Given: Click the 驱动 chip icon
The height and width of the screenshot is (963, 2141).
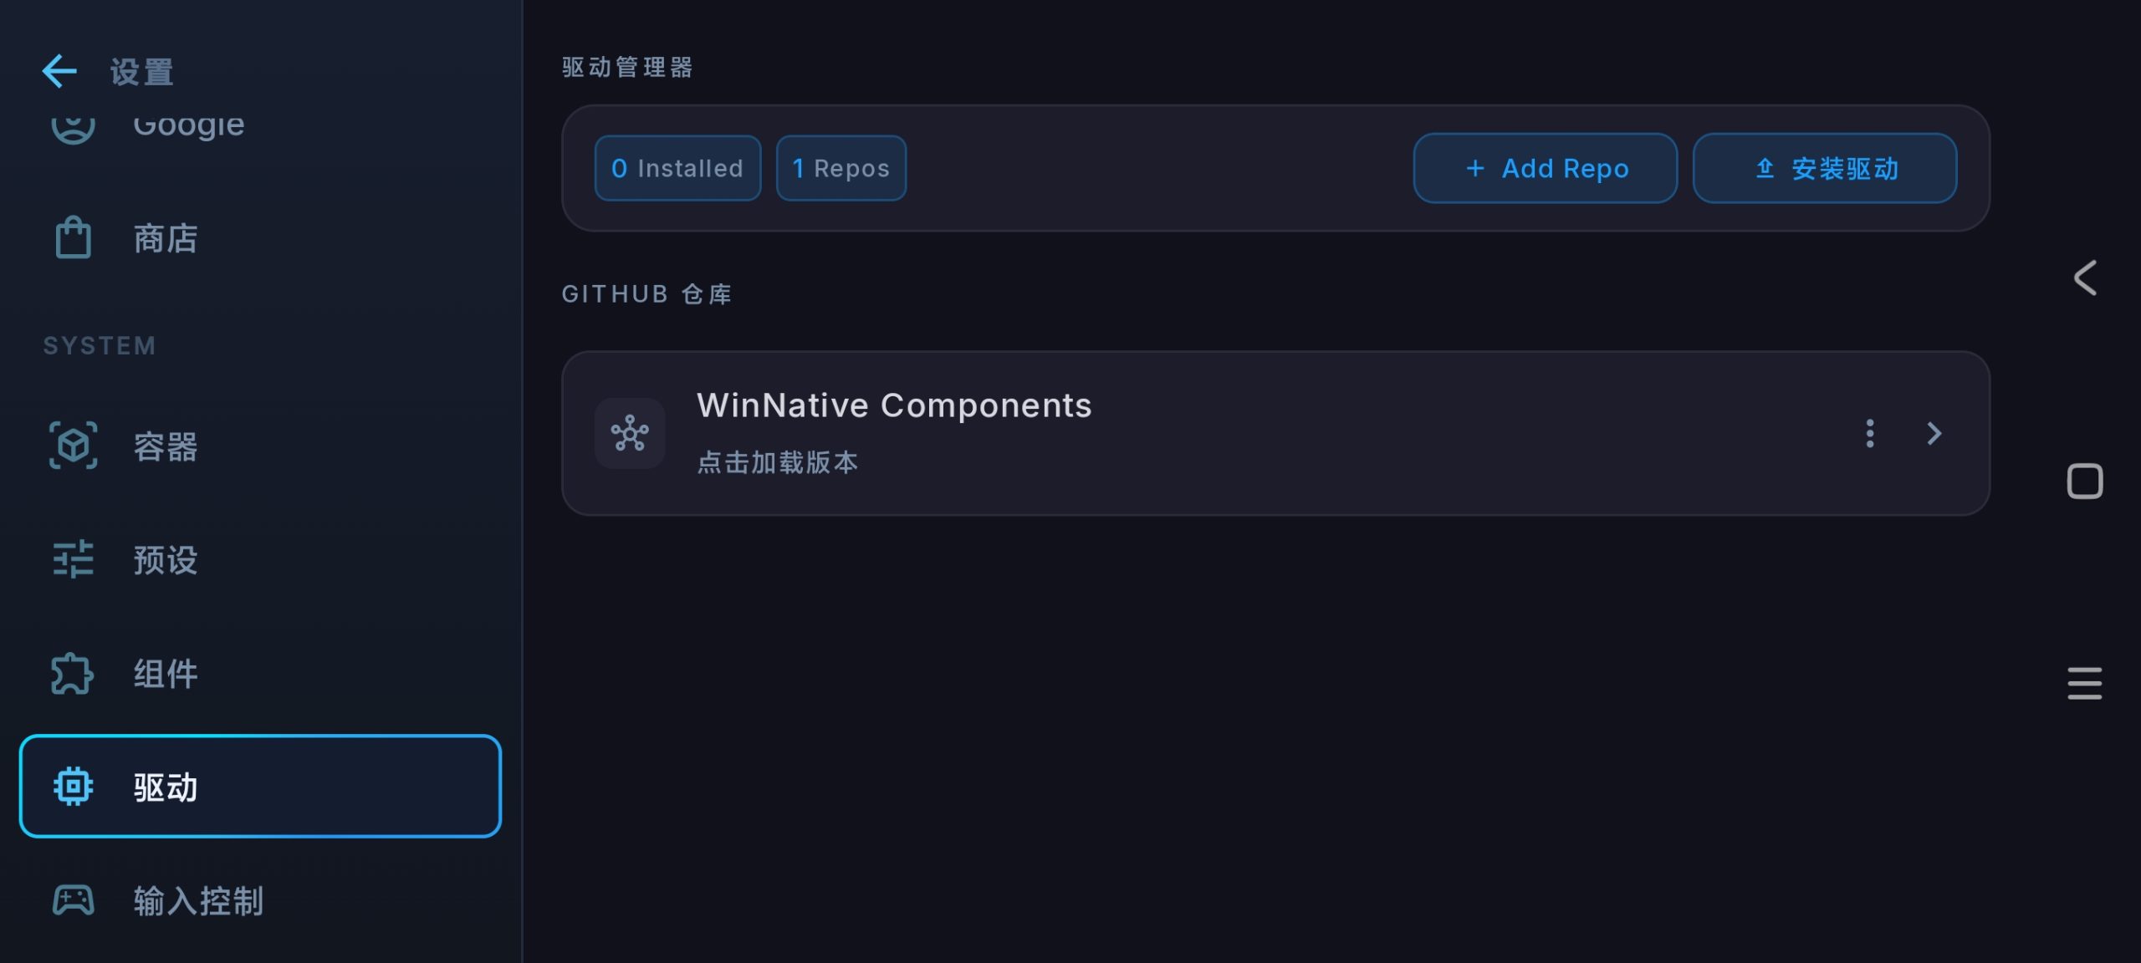Looking at the screenshot, I should click(74, 787).
